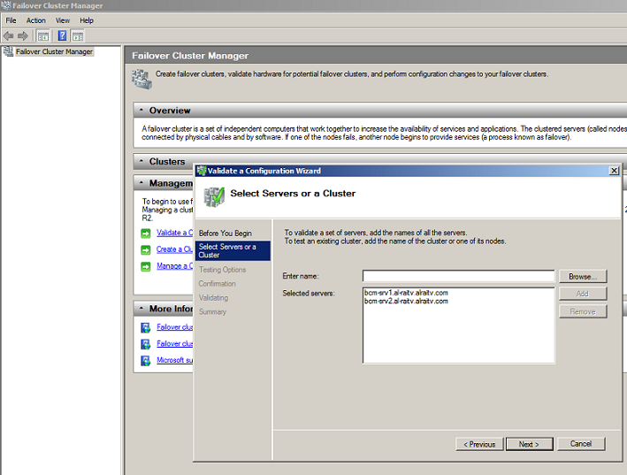The height and width of the screenshot is (475, 627).
Task: Click the Remove button
Action: coord(583,311)
